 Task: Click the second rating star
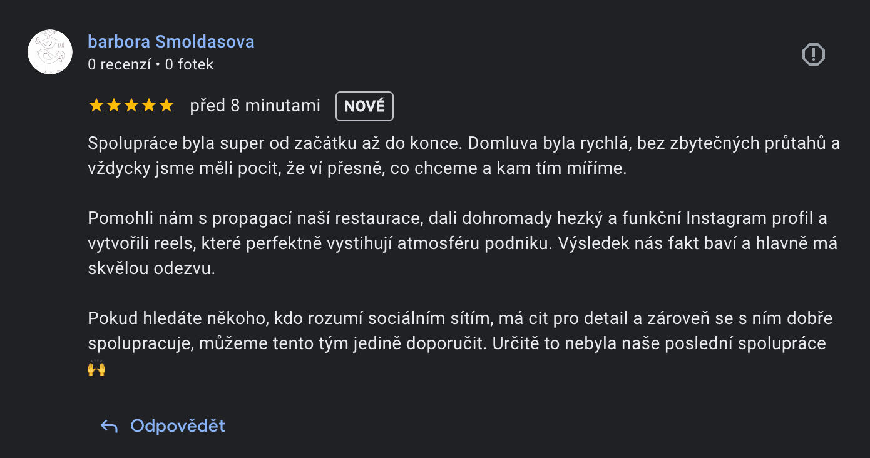tap(113, 106)
